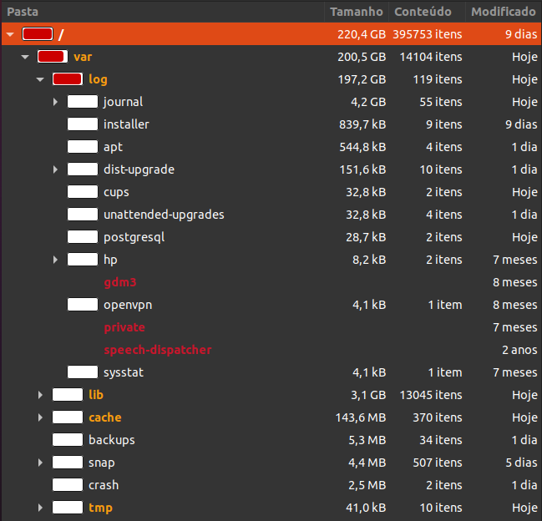The image size is (542, 521).
Task: Click 55 itens in journal row
Action: click(441, 102)
